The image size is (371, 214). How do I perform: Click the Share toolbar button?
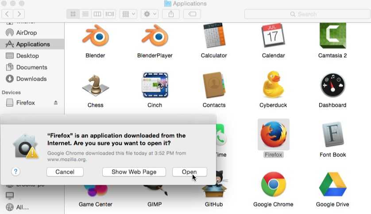(171, 14)
